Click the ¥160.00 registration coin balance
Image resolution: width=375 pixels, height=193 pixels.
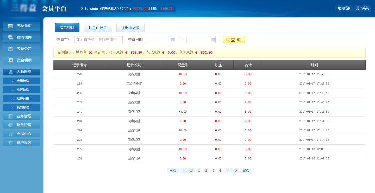point(166,9)
